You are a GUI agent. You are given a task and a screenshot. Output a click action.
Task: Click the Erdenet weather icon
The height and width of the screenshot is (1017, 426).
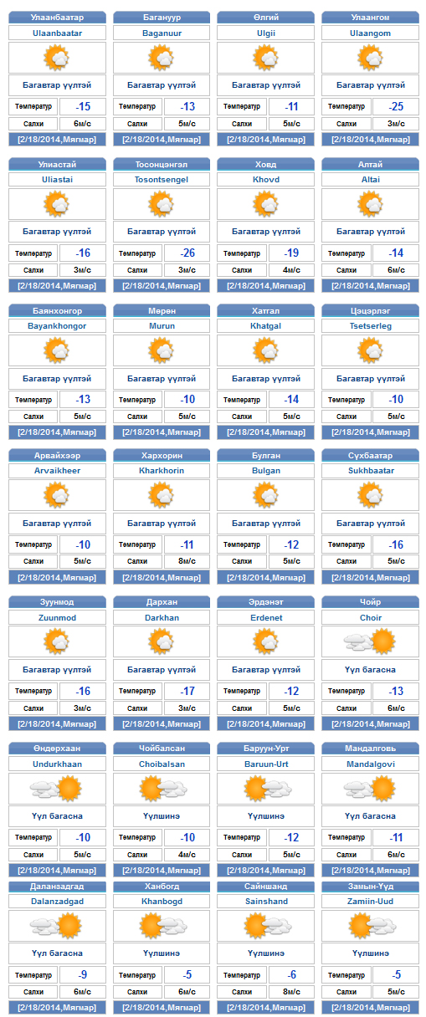(266, 641)
